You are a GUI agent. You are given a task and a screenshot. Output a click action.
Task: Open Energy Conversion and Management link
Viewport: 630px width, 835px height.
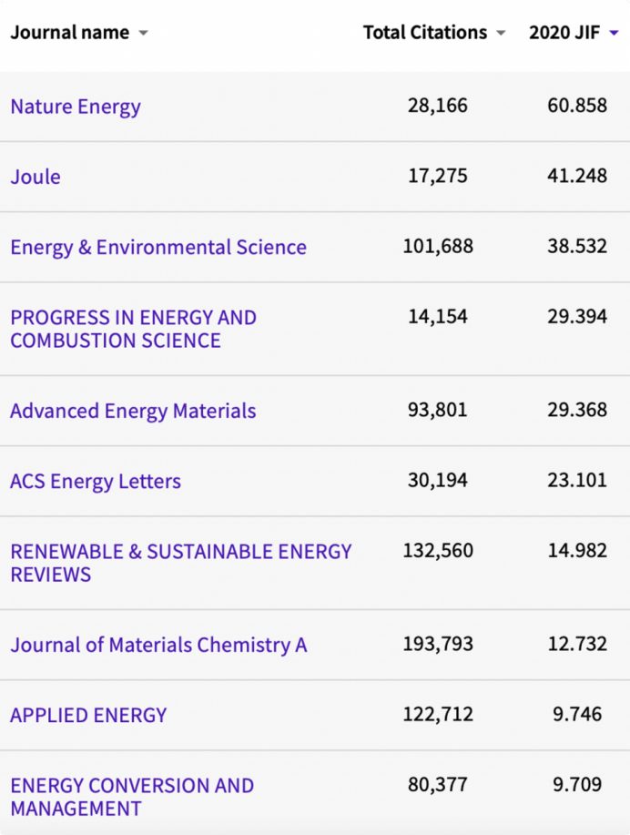point(132,797)
